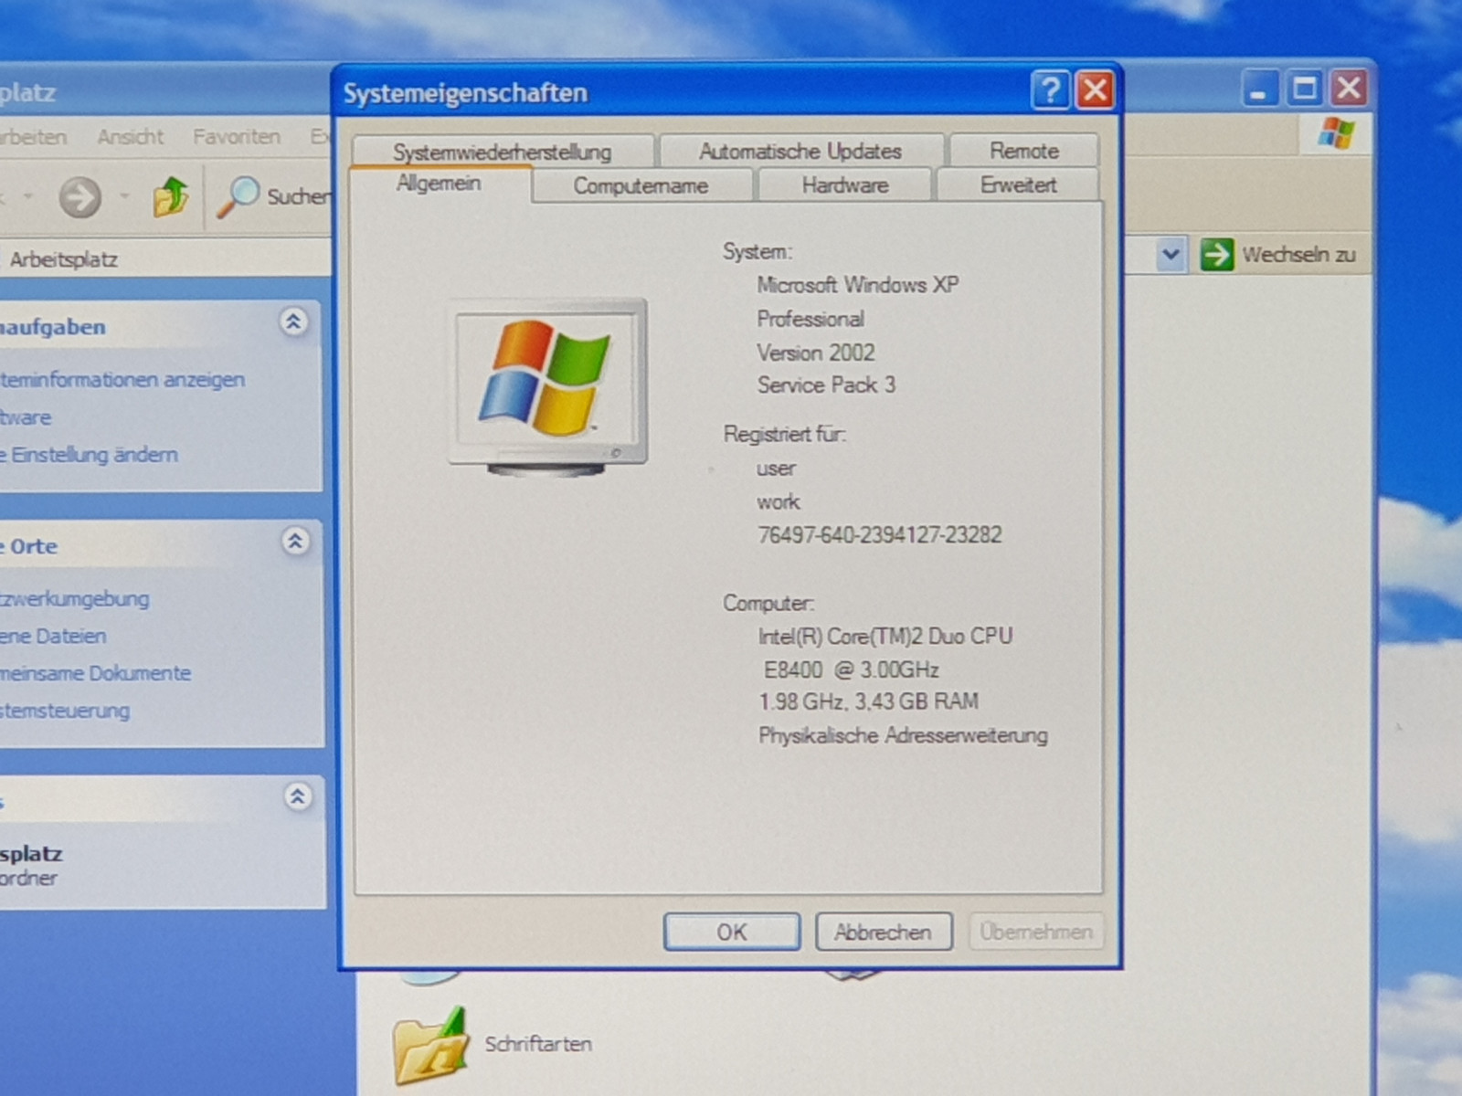Click Windows flag logo in Explorer toolbar
This screenshot has width=1462, height=1096.
(1335, 134)
